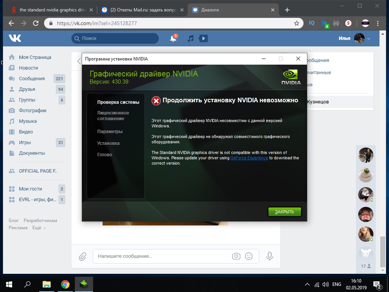389x292 pixels.
Task: Expand Илья profile dropdown
Action: [355, 38]
